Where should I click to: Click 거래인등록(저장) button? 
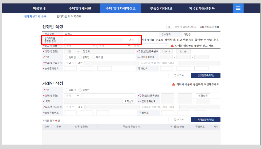[206, 120]
